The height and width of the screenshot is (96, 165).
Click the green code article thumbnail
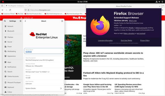[73, 50]
